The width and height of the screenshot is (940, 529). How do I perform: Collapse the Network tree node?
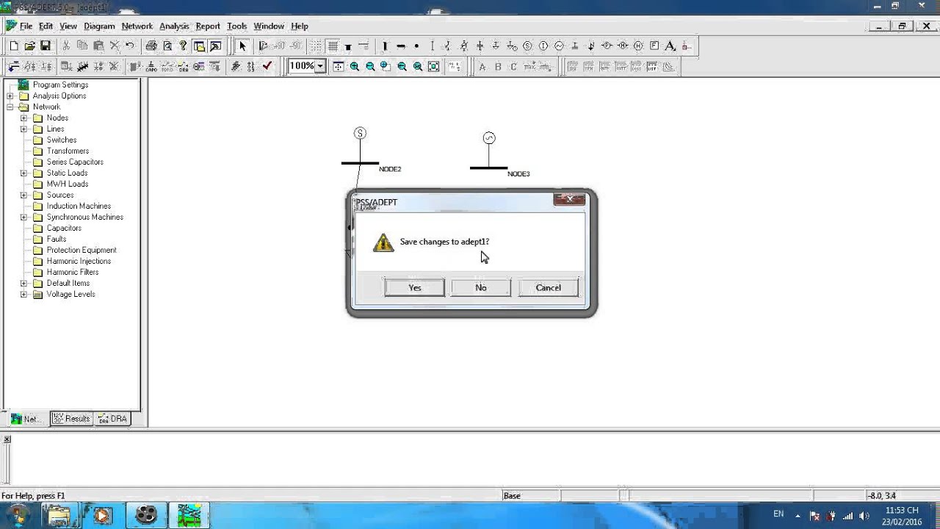coord(10,107)
